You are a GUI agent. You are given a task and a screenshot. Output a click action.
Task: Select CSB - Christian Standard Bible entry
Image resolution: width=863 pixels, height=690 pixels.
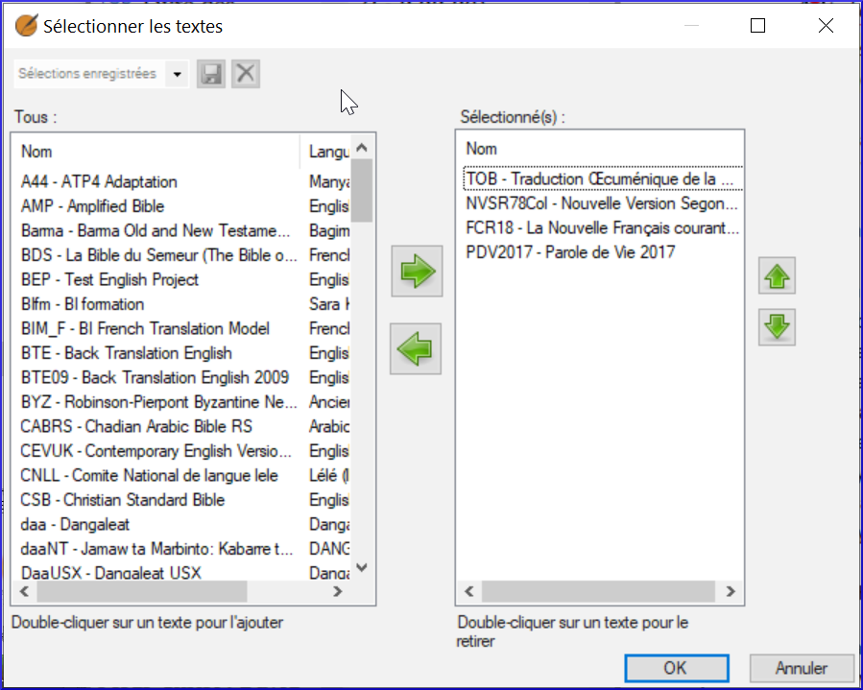click(123, 500)
